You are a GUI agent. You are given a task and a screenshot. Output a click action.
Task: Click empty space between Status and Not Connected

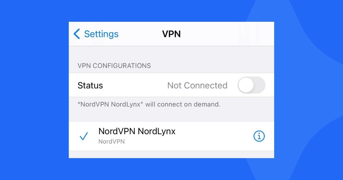pyautogui.click(x=135, y=85)
